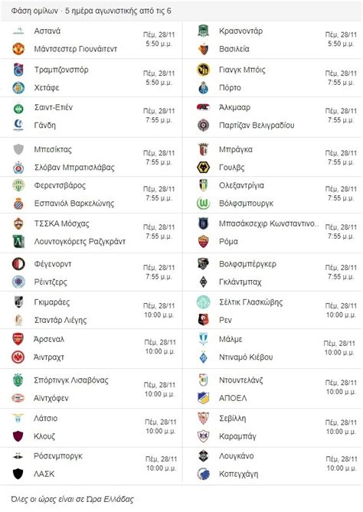363x512 pixels.
Task: Open the Celtic Glasgow team logo
Action: (203, 302)
